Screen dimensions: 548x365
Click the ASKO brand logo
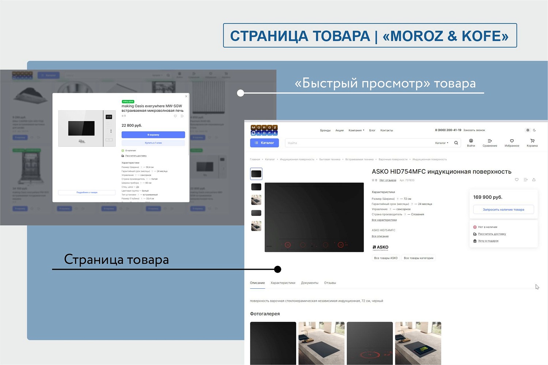point(380,248)
